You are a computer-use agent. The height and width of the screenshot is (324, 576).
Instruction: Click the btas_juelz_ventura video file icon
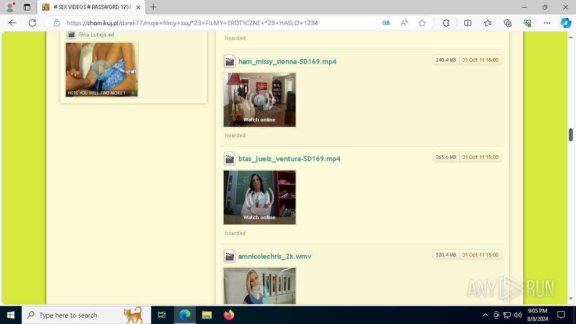point(229,158)
